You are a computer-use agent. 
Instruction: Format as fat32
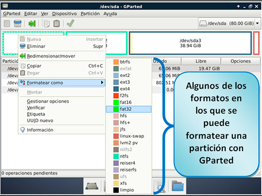pos(129,109)
